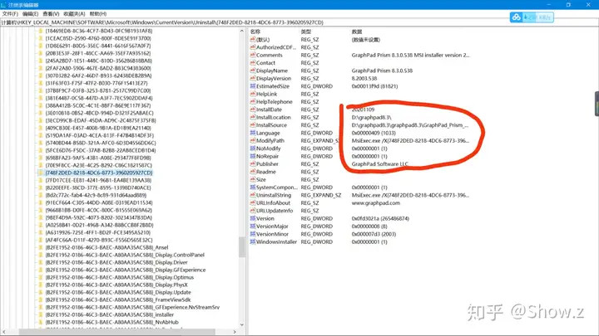599x336 pixels.
Task: Click the DWORD icon beside WindowsInstaller value
Action: point(253,241)
